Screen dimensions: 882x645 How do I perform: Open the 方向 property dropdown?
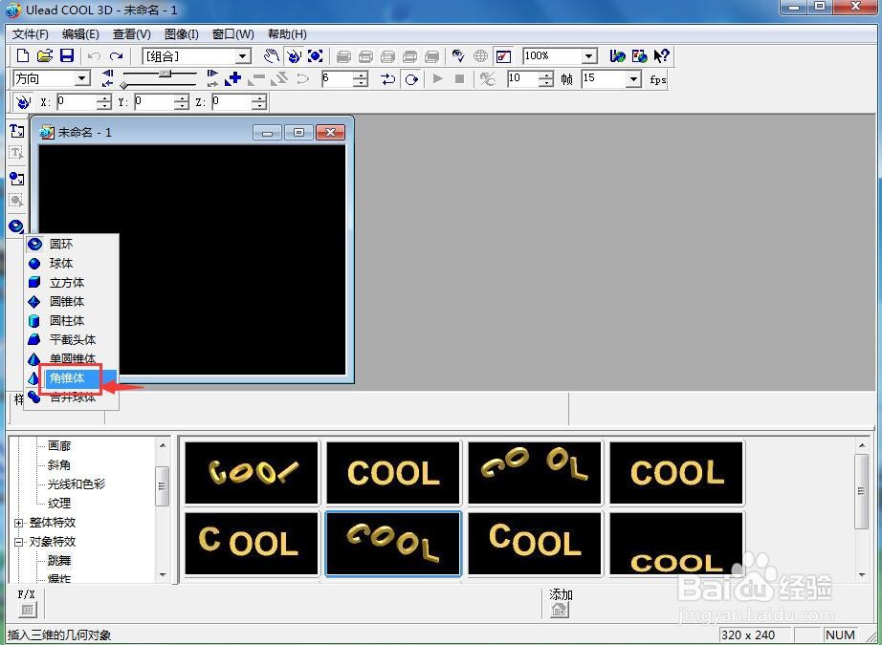click(x=82, y=78)
